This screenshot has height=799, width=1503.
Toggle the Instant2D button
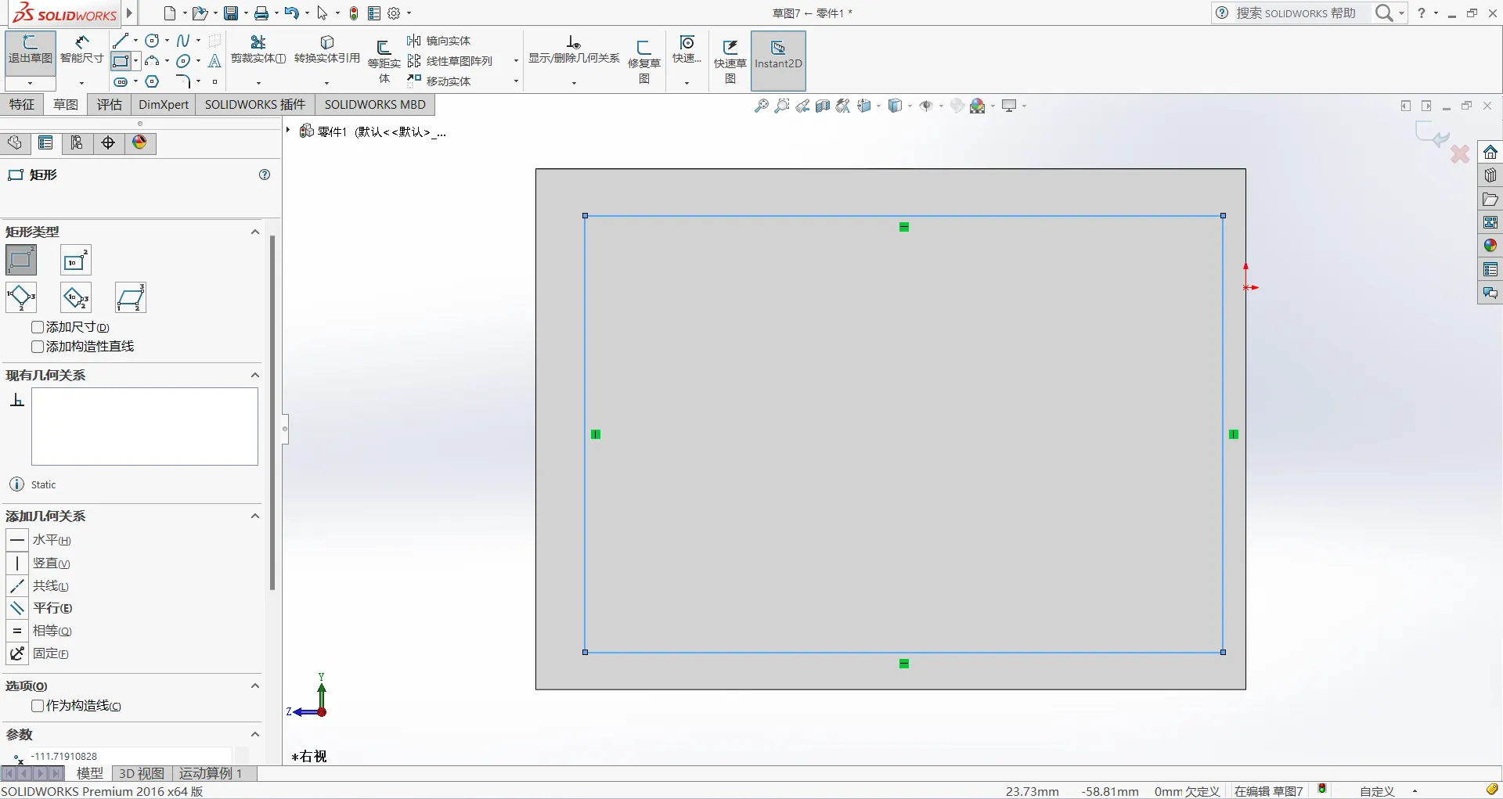[x=778, y=61]
